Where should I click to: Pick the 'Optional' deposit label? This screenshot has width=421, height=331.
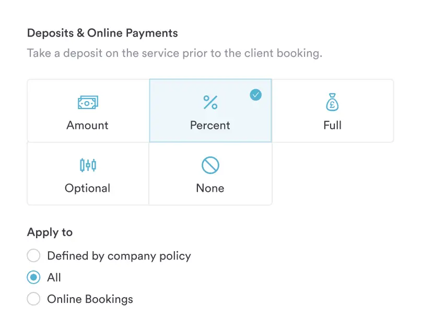88,188
